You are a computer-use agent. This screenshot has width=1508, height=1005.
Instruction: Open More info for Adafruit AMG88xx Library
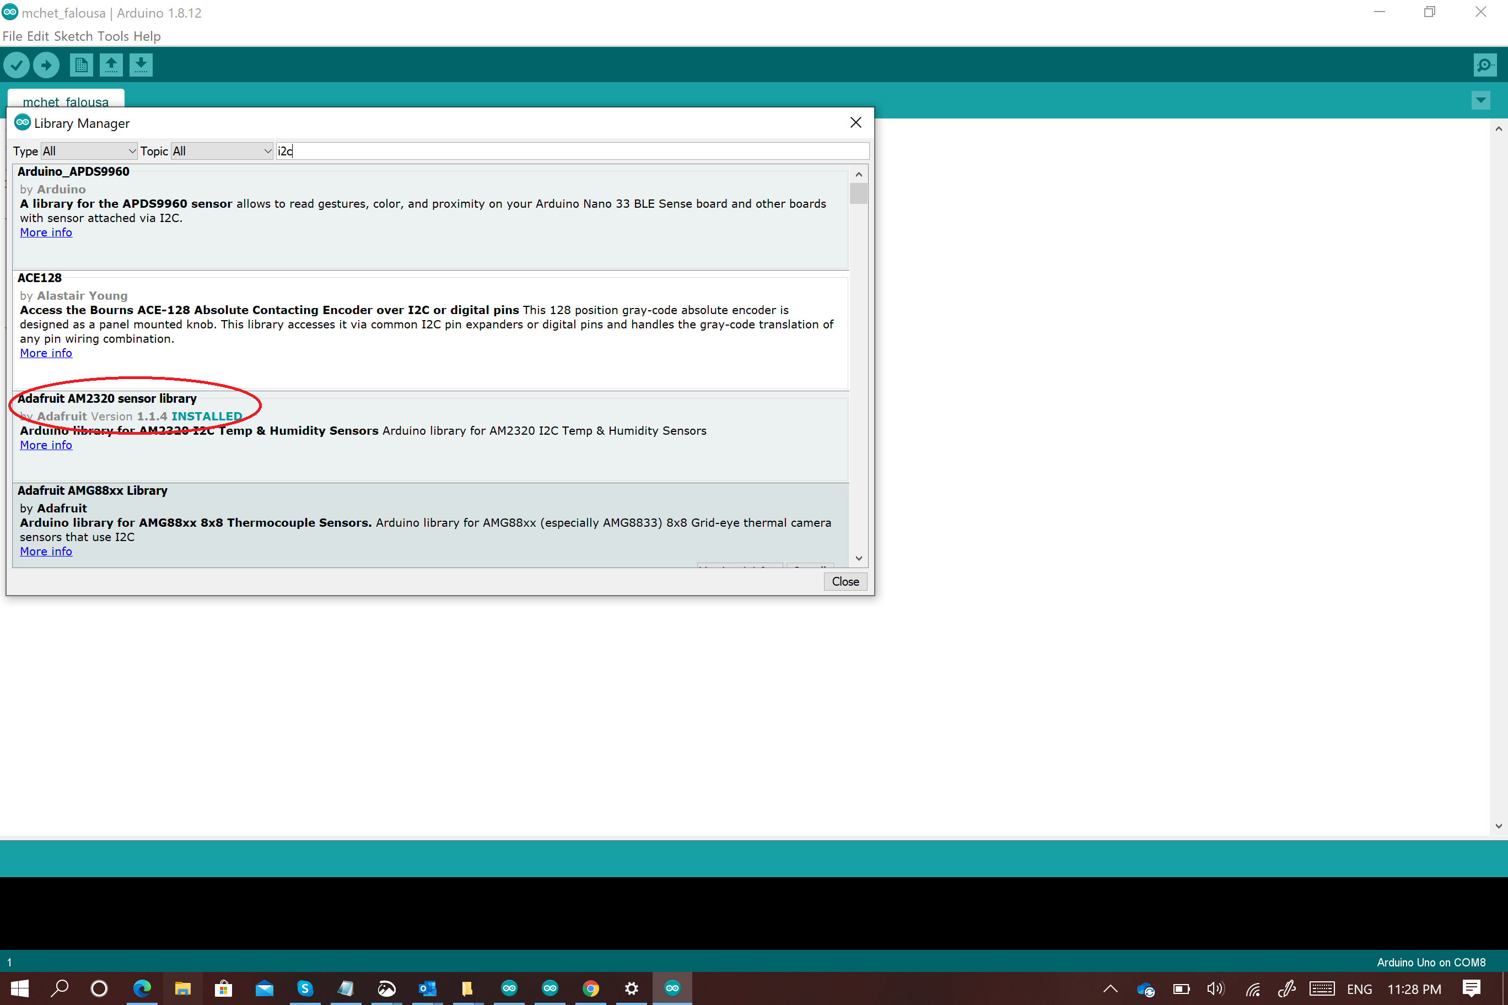pos(46,551)
